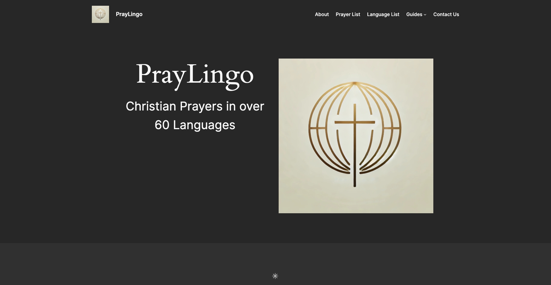
Task: Click the large PrayLingo hero heading
Action: click(195, 75)
